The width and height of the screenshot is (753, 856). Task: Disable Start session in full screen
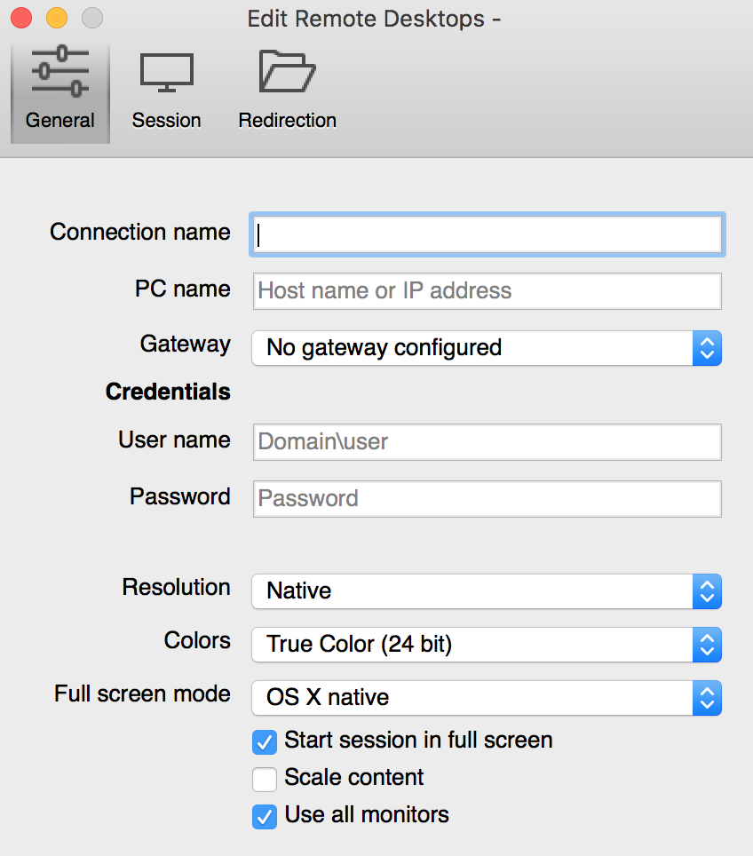pyautogui.click(x=265, y=741)
